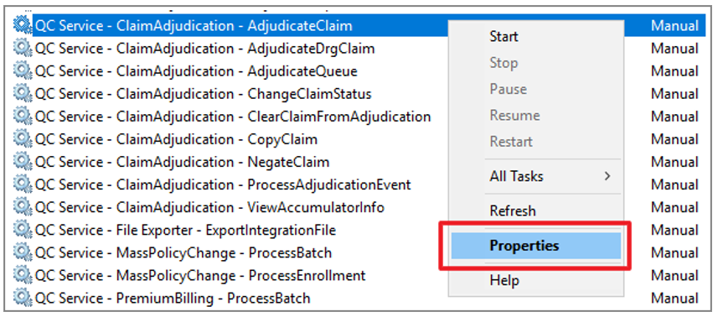Click the gear icon beside AdjudicateQueue service
The width and height of the screenshot is (718, 317).
(22, 71)
